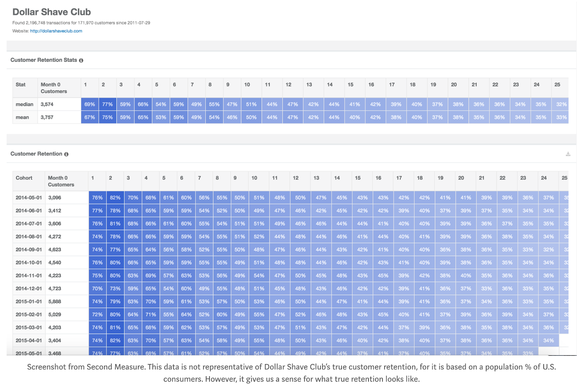Select the 2015-01-01 cohort row
Image resolution: width=585 pixels, height=385 pixels.
coord(290,302)
